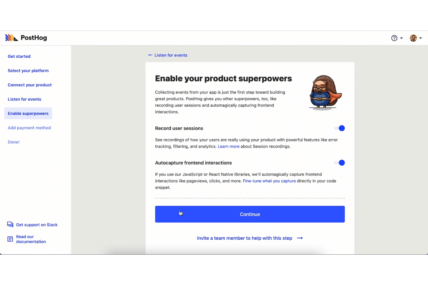Open Learn more about Session recordings

point(228,146)
